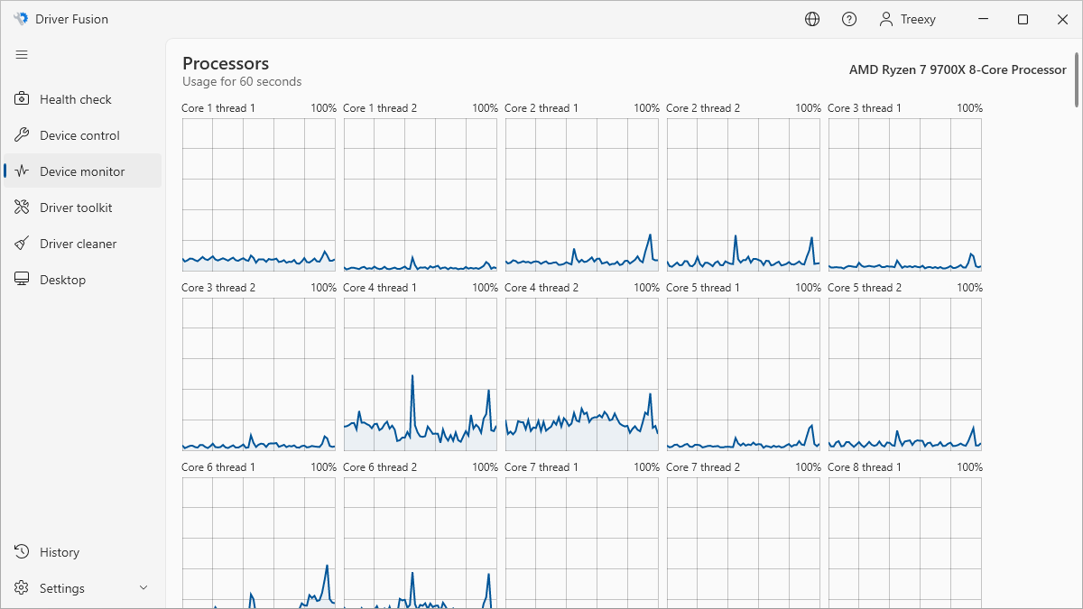Open the Health check page
This screenshot has width=1083, height=609.
click(76, 99)
